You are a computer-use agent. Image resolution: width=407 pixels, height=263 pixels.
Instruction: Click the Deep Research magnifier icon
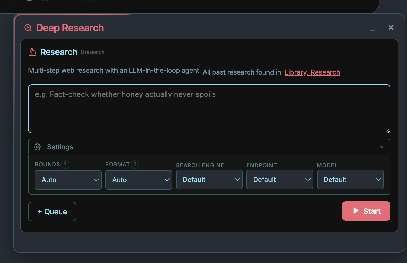click(x=28, y=28)
